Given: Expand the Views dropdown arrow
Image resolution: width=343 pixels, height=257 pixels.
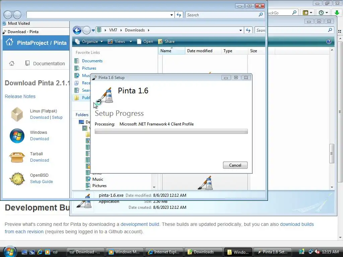Looking at the screenshot, I should pos(131,41).
